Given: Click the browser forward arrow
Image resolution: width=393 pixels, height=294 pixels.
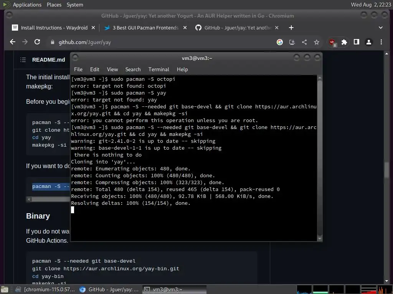Looking at the screenshot, I should click(x=25, y=42).
